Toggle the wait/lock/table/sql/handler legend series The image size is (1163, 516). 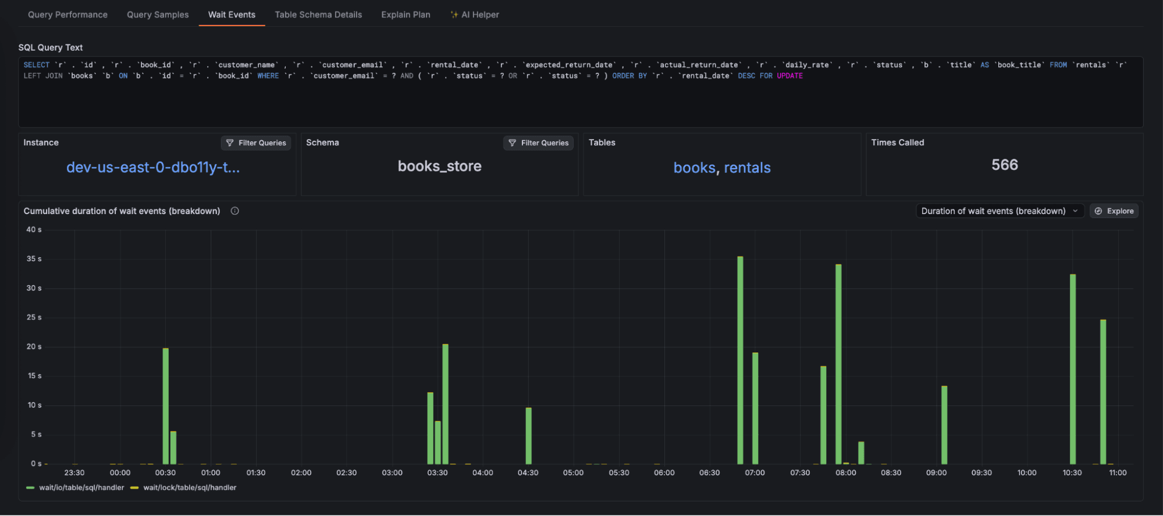coord(190,487)
